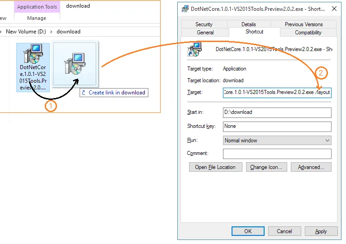The image size is (346, 244).
Task: Open the Manage ribbon tab in Explorer
Action: (x=37, y=18)
